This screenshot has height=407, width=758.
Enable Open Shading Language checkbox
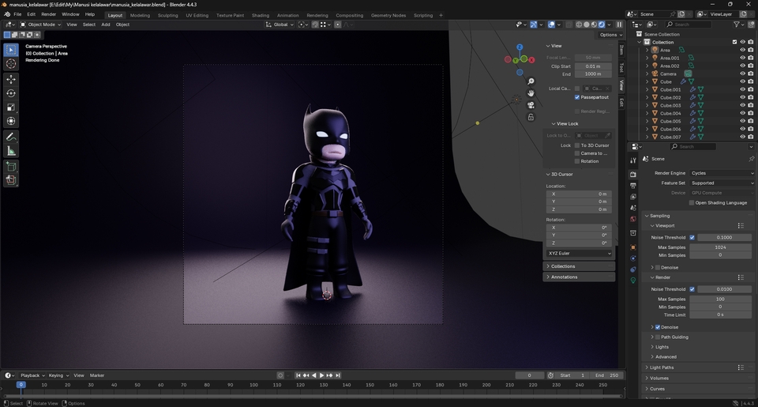tap(692, 202)
